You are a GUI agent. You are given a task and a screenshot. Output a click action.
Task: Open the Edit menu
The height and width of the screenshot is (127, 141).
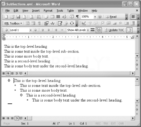click(x=16, y=11)
